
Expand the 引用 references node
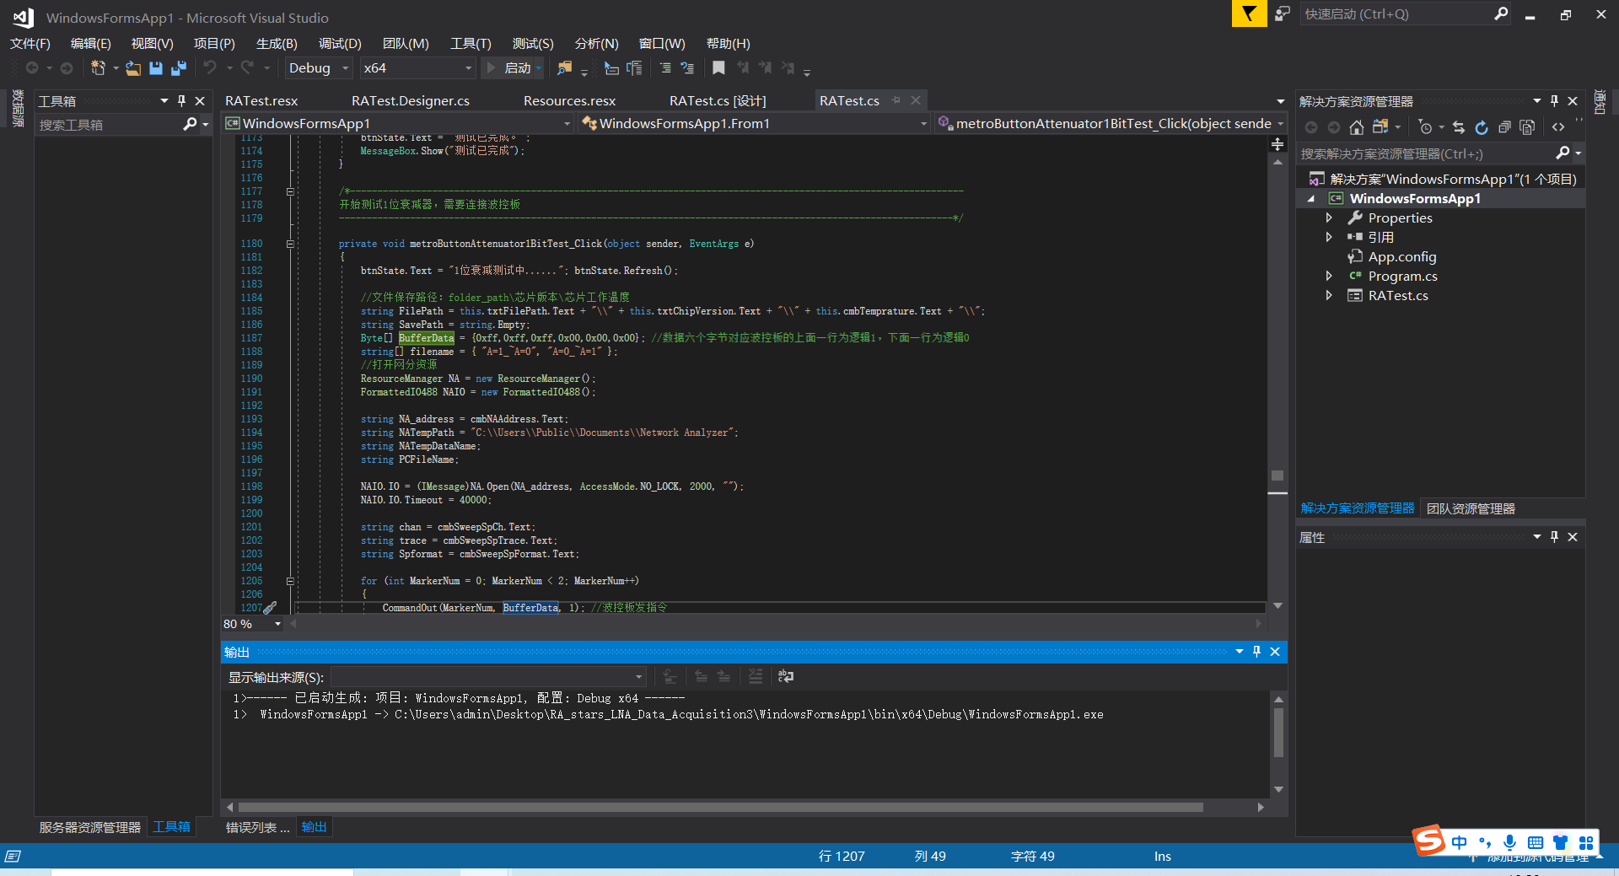click(1329, 238)
